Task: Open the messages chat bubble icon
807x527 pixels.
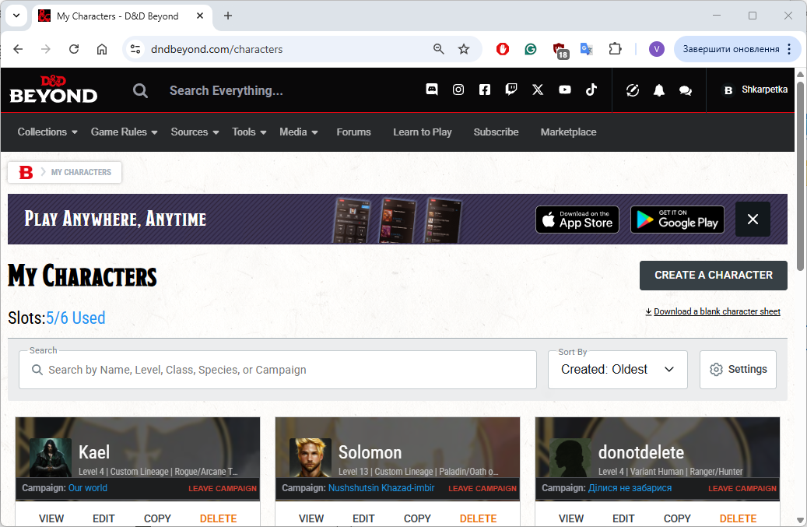Action: click(x=686, y=90)
